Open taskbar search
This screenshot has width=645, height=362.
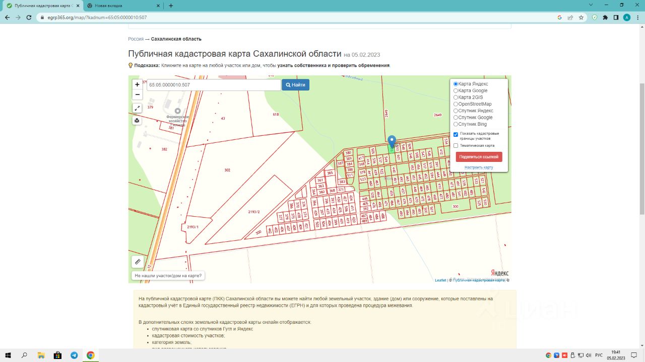click(24, 355)
